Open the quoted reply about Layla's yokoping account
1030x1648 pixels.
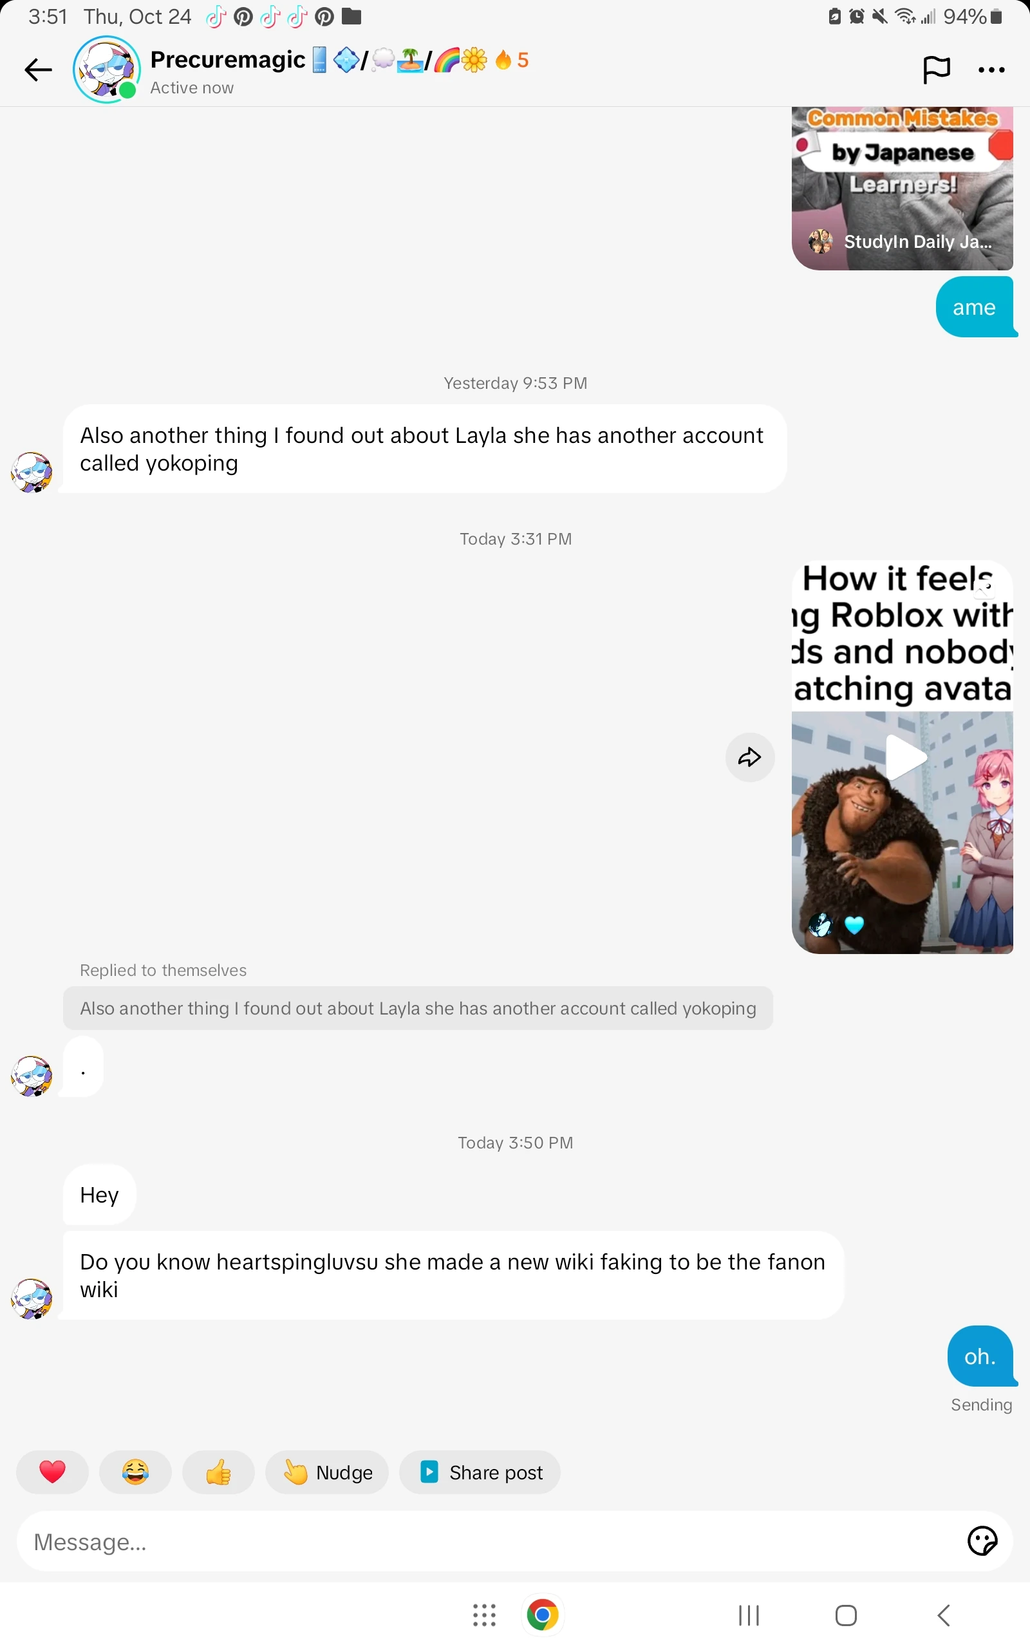click(x=418, y=1008)
